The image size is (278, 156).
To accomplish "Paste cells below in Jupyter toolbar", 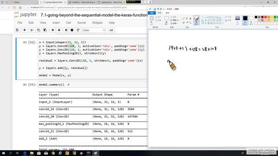I will point(45,30).
